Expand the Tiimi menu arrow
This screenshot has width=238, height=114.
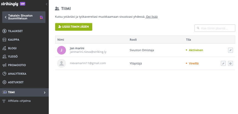point(45,92)
